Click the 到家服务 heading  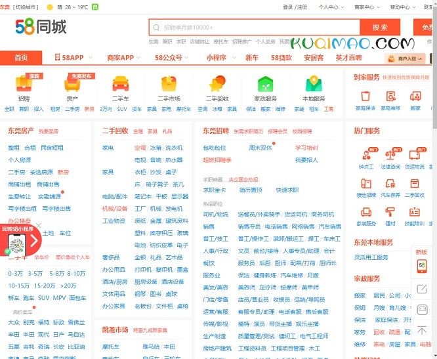[367, 77]
